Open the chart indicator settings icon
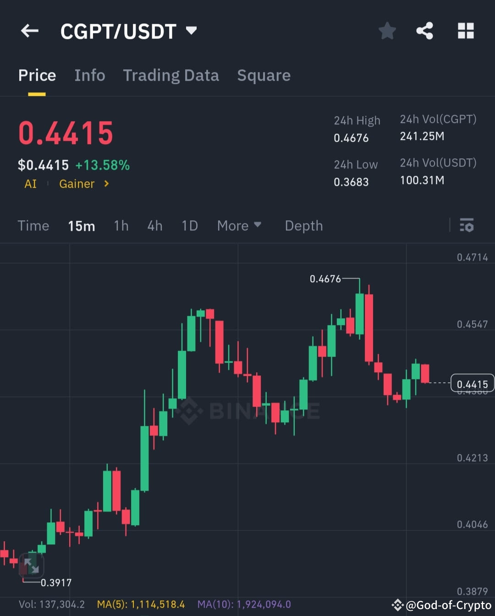Screen dimensions: 495x616 coord(467,225)
